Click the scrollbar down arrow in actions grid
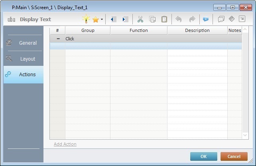 [245, 136]
